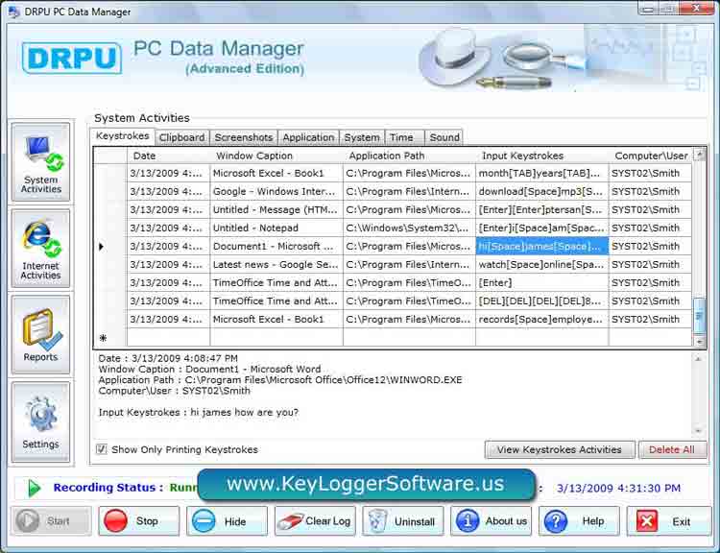Stop the recording with Stop button

pos(138,521)
